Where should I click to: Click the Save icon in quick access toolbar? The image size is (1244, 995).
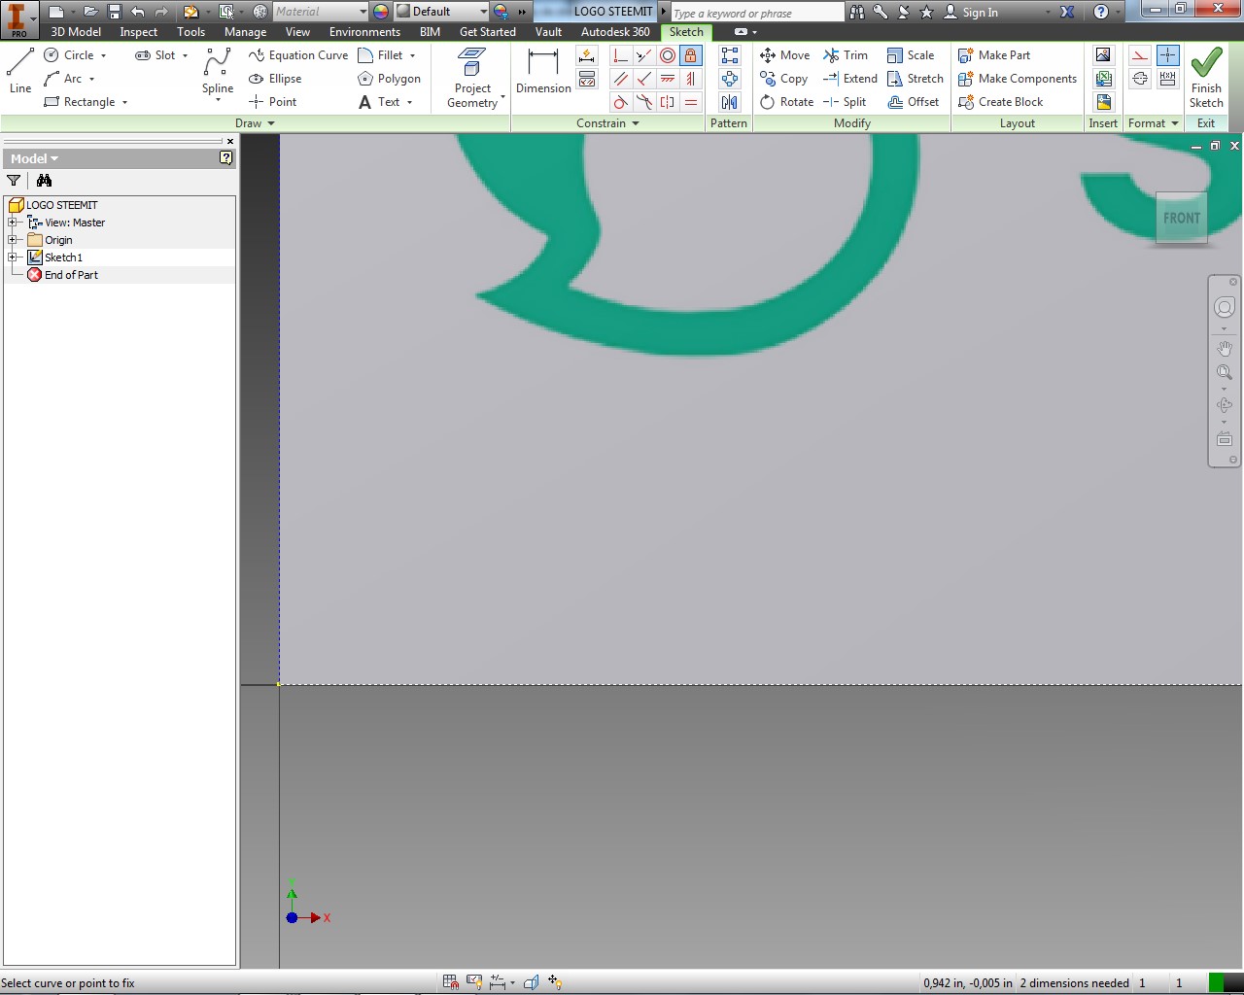click(x=114, y=12)
